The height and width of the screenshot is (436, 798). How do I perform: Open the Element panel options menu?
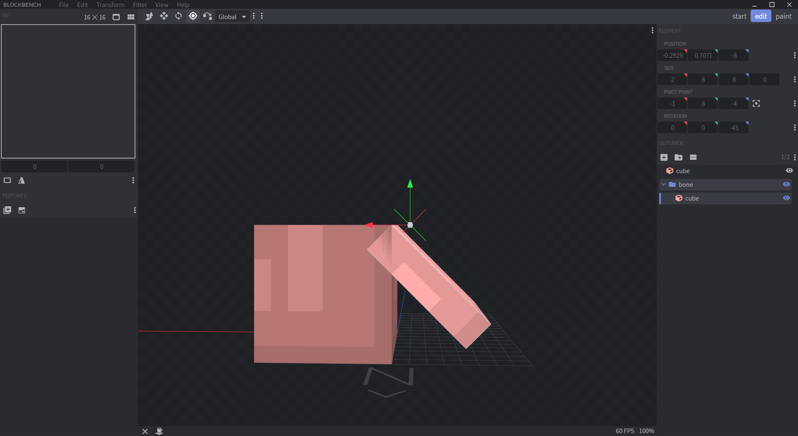(653, 30)
